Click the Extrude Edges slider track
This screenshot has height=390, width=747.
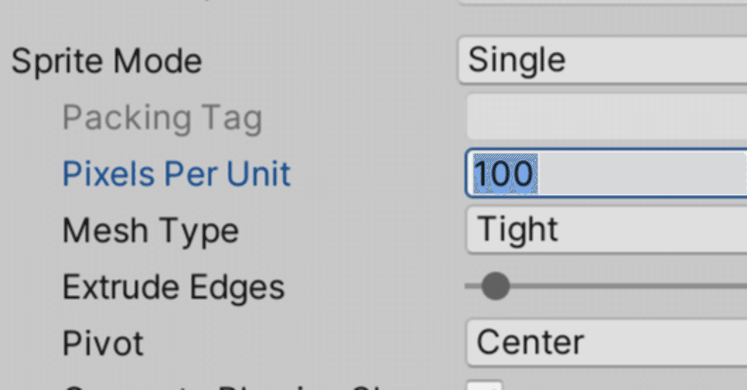click(613, 286)
